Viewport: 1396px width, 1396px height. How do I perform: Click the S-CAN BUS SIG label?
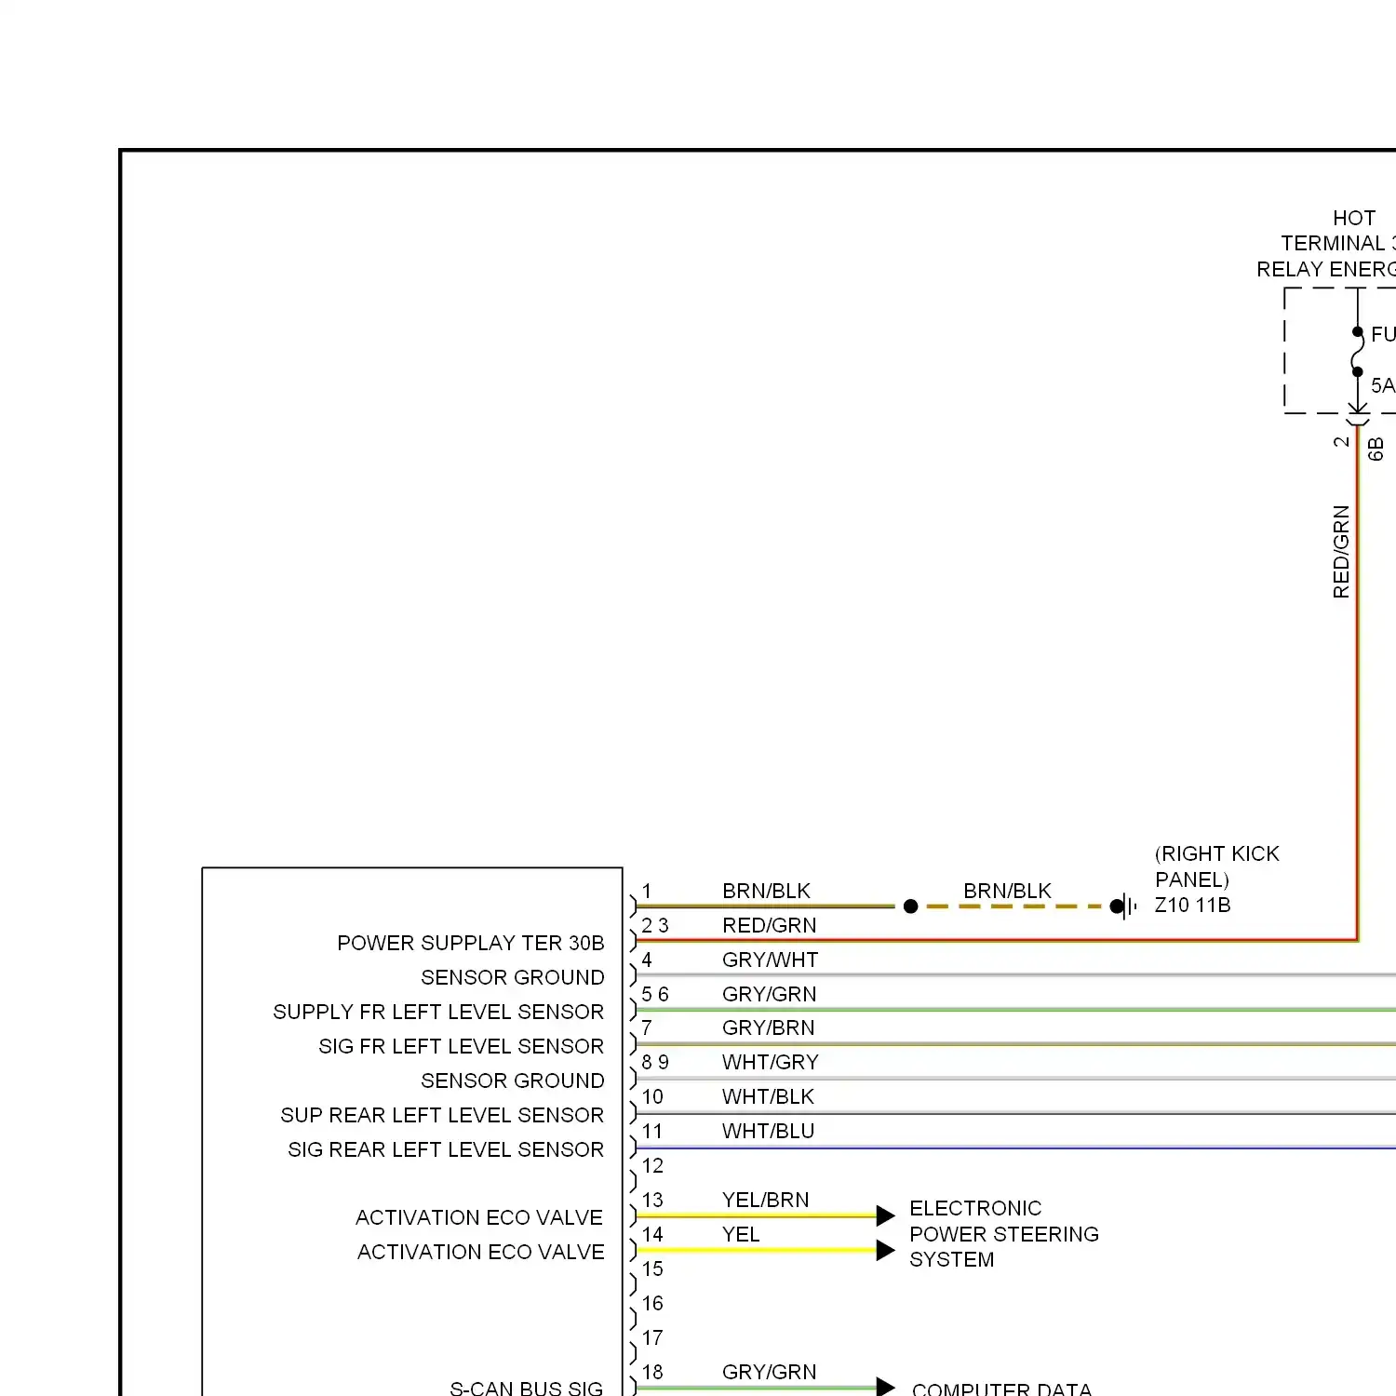tap(527, 1387)
